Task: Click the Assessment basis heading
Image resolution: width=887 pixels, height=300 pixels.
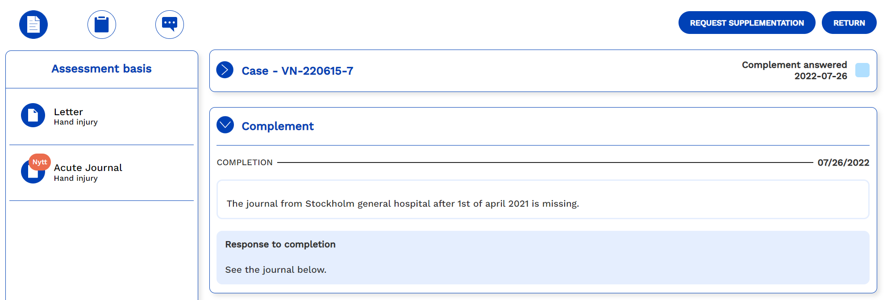Action: 102,69
